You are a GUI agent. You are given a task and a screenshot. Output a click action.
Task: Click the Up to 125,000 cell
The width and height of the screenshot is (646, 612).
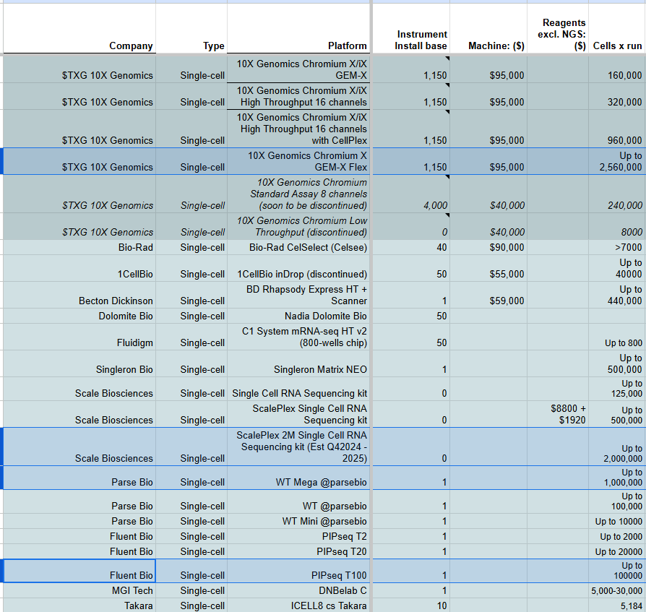[617, 389]
